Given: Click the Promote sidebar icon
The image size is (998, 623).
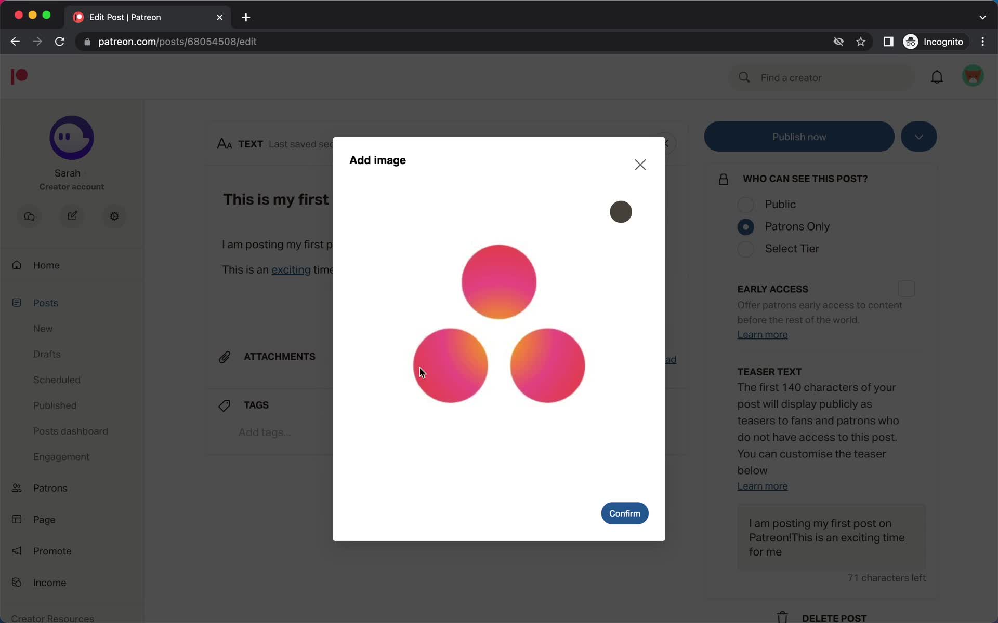Looking at the screenshot, I should pyautogui.click(x=19, y=550).
